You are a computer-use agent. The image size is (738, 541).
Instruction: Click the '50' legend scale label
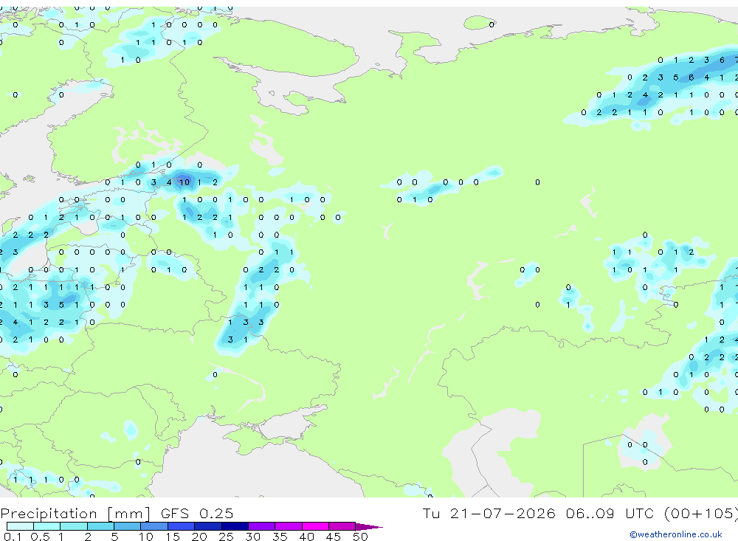[x=360, y=537]
